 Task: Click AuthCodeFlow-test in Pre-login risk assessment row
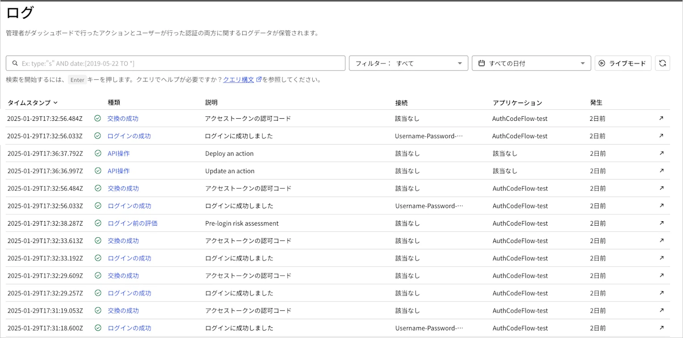pos(520,223)
